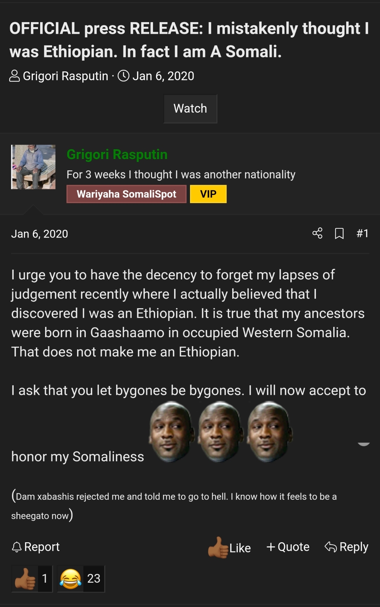
Task: Select the Wariyaha SomaliSpot banner
Action: pos(126,194)
